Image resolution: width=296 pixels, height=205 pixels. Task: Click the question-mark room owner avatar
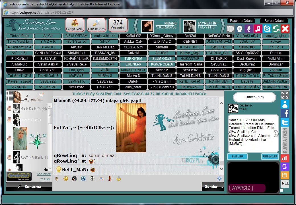[x=233, y=108]
